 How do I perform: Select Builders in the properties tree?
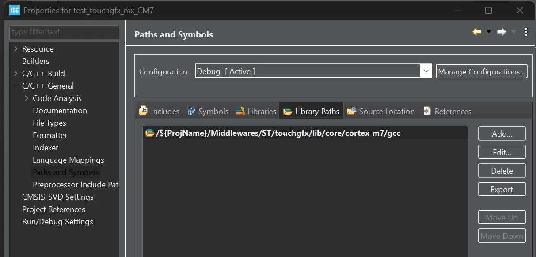coord(36,61)
